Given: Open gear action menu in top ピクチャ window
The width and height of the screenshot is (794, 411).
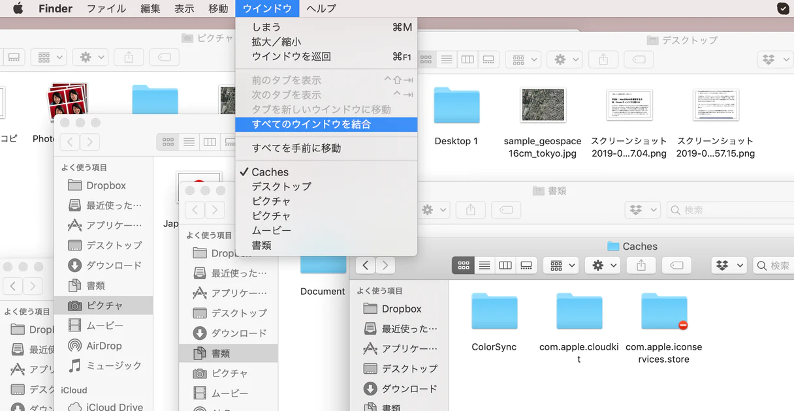Looking at the screenshot, I should [x=90, y=57].
